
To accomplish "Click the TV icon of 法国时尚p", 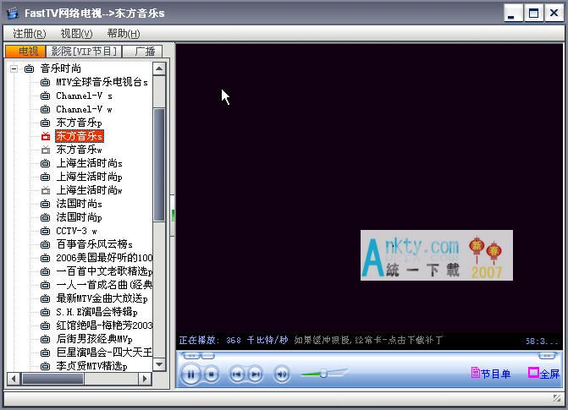I will (x=45, y=217).
